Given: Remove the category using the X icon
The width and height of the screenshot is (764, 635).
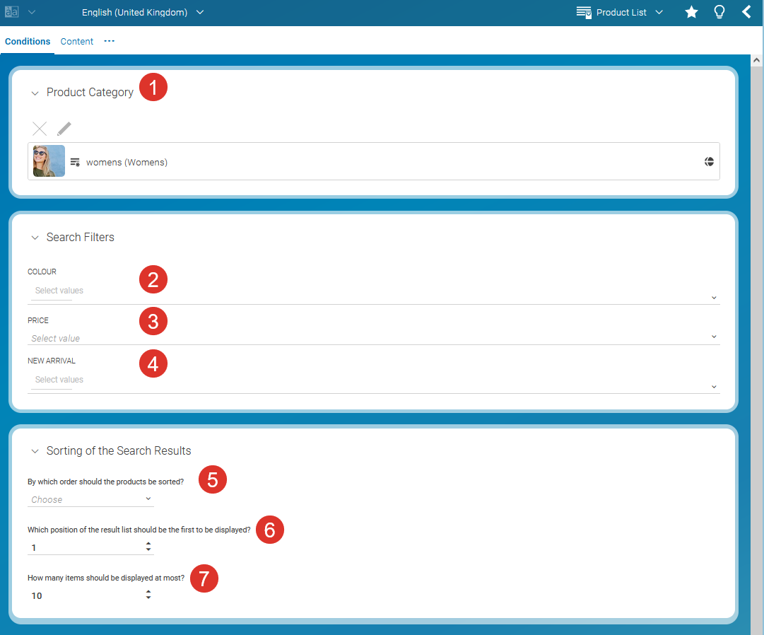Looking at the screenshot, I should pyautogui.click(x=39, y=128).
